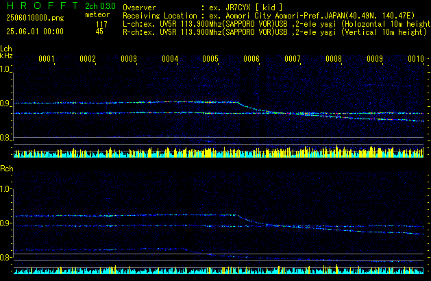
Task: Click the Lch signal-level bar graph
Action: [219, 151]
